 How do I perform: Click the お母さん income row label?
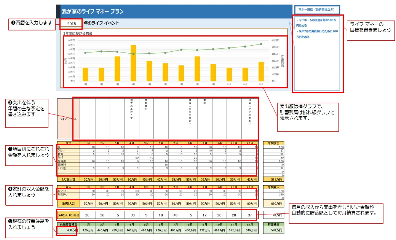click(69, 195)
